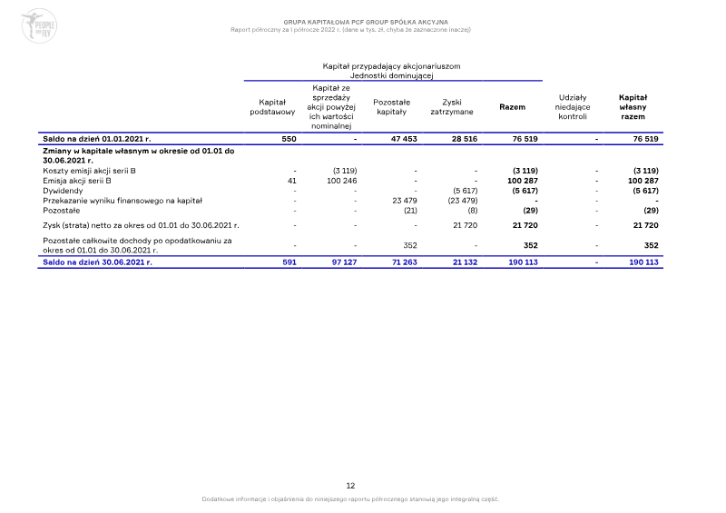Click (29) under Razem column

tap(531, 211)
